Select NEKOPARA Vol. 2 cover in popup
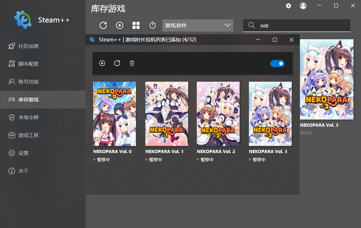This screenshot has width=361, height=228. point(218,114)
